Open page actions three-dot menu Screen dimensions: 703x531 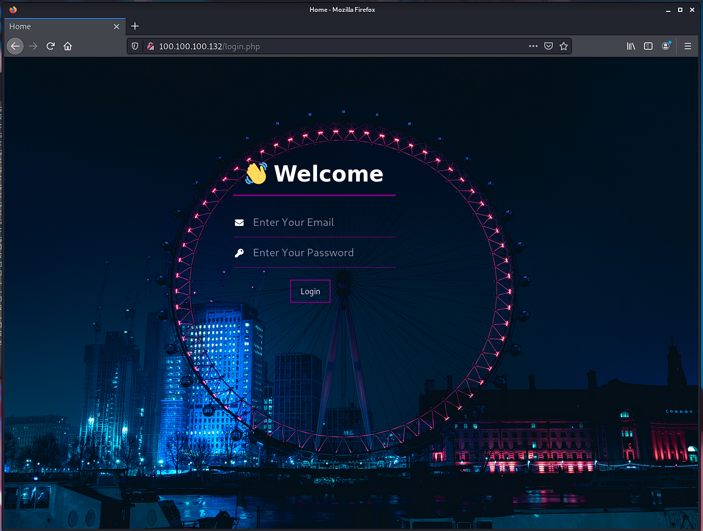click(x=533, y=46)
